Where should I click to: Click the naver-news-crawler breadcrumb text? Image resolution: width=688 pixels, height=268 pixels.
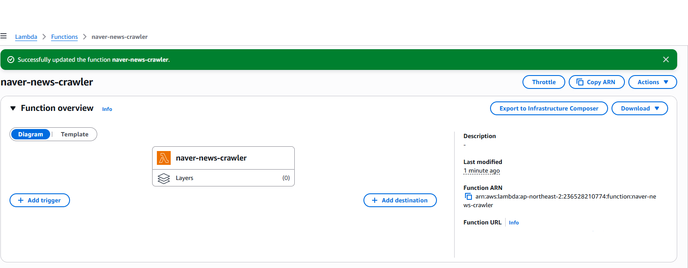tap(120, 37)
